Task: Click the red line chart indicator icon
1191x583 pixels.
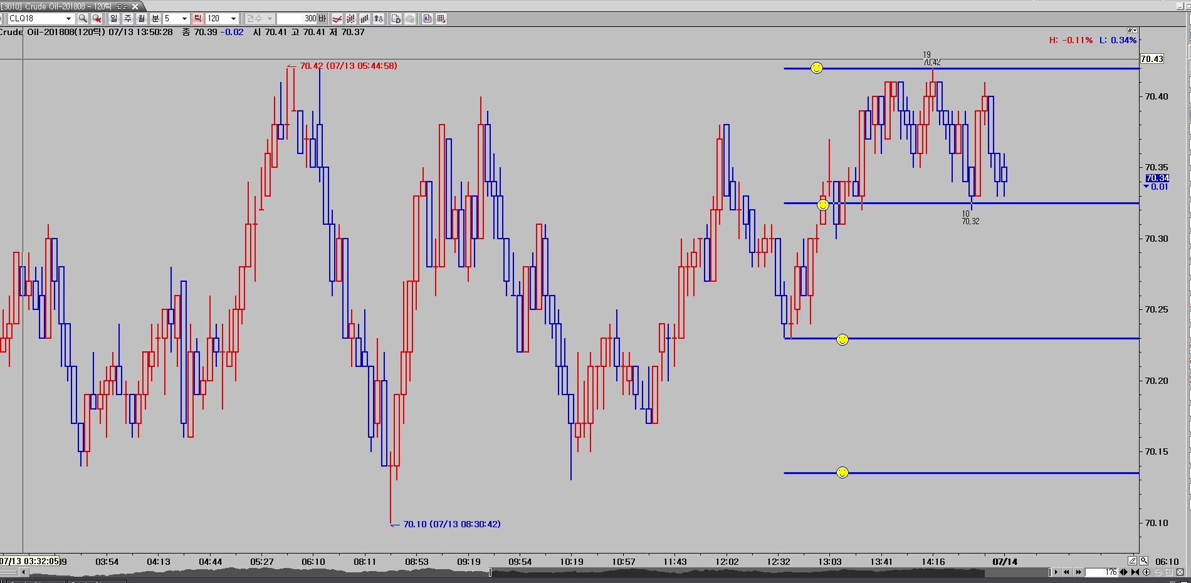Action: (x=337, y=19)
